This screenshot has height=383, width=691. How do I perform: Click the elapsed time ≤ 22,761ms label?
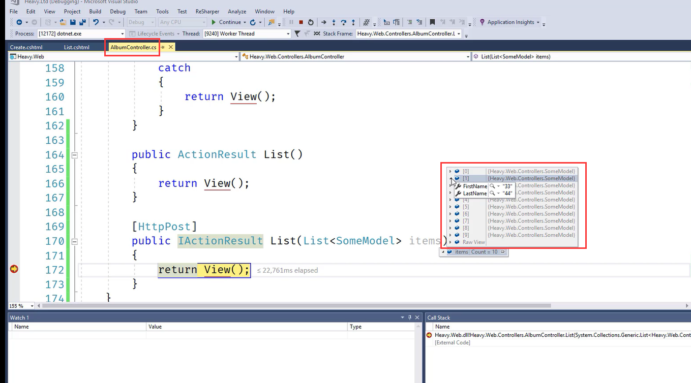[287, 270]
